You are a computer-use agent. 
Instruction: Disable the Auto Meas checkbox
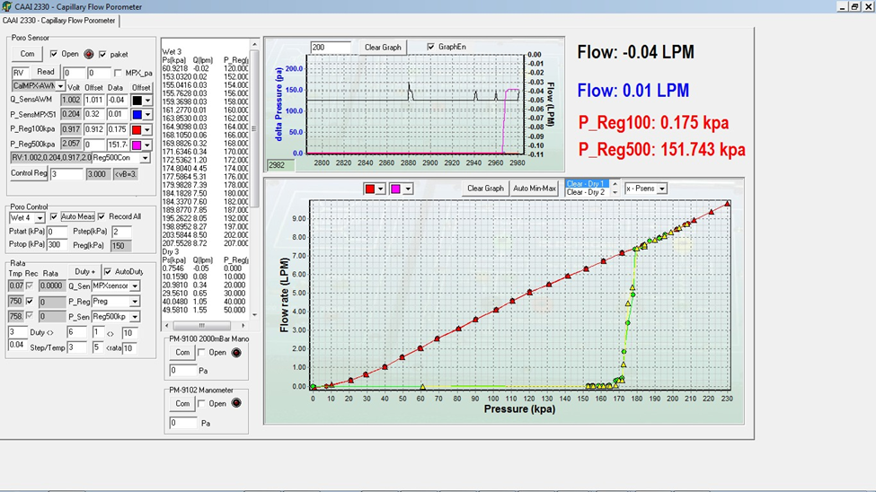tap(54, 216)
